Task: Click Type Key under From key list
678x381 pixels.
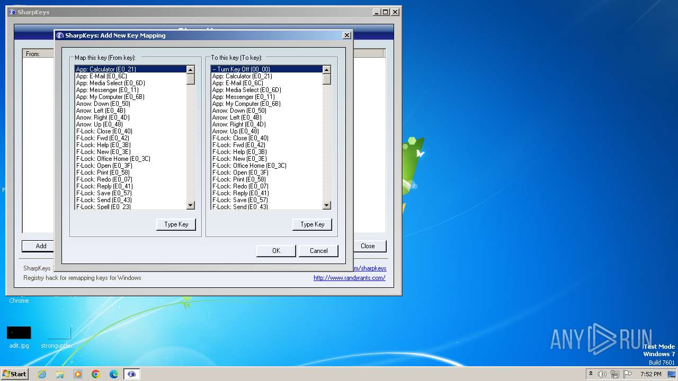Action: coord(176,224)
